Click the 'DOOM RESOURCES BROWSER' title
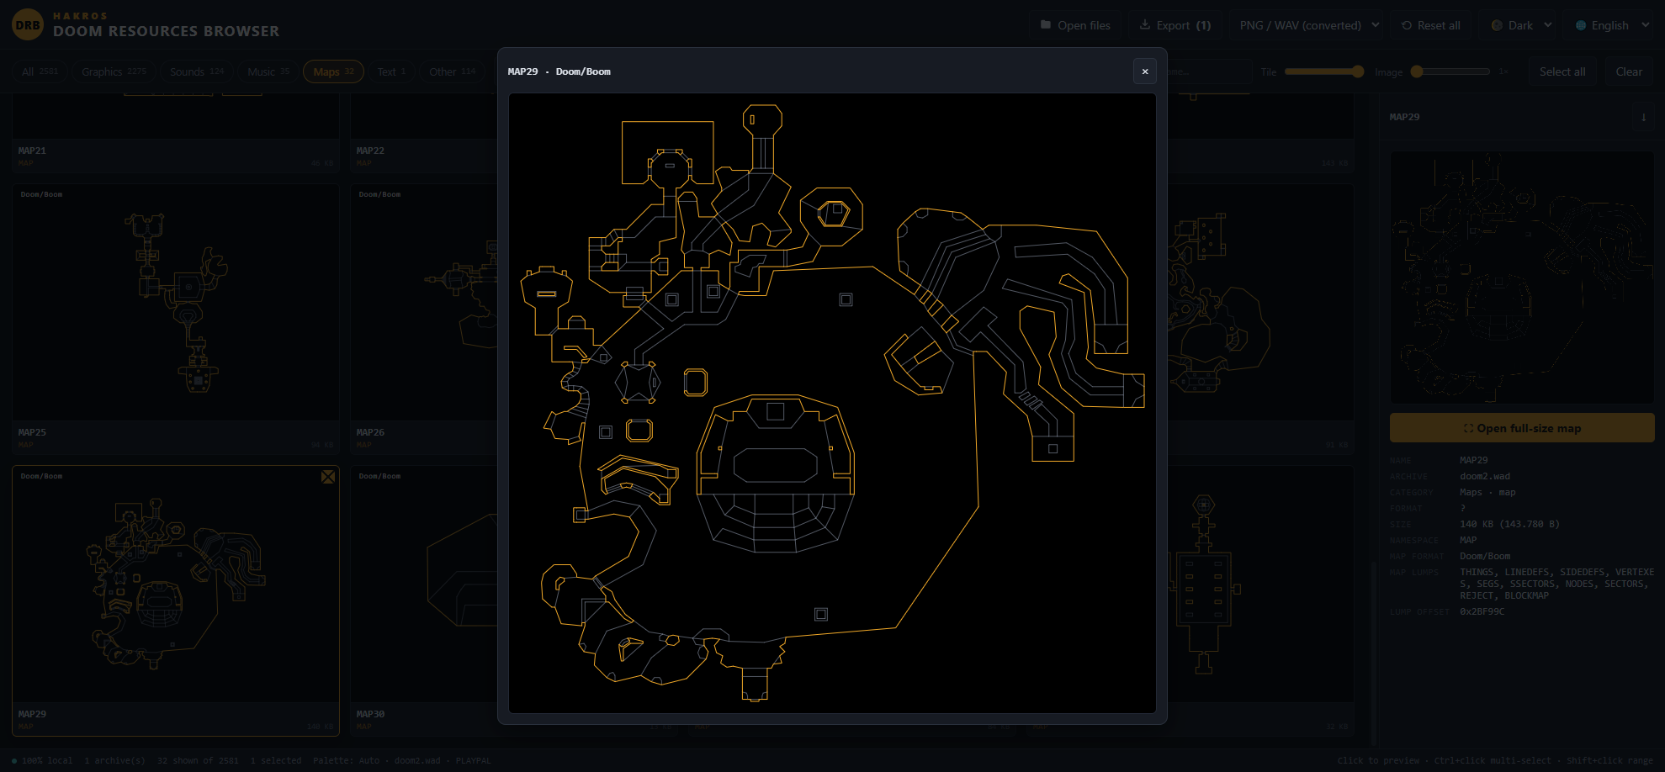The width and height of the screenshot is (1665, 772). [166, 31]
